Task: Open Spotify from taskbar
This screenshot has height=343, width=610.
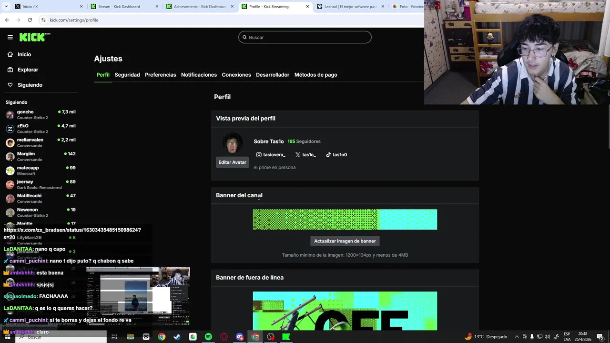Action: (208, 337)
